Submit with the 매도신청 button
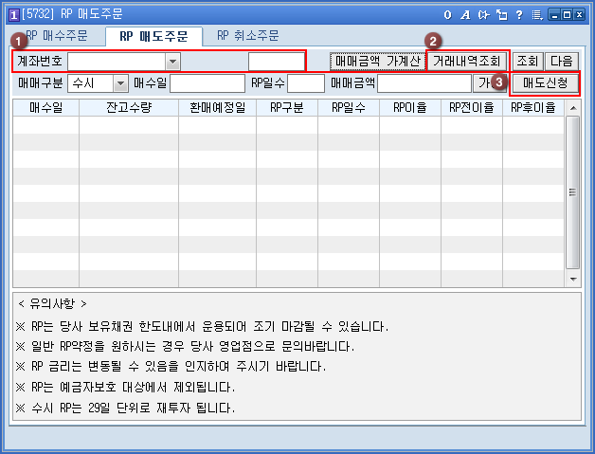Viewport: 595px width, 454px height. tap(545, 83)
